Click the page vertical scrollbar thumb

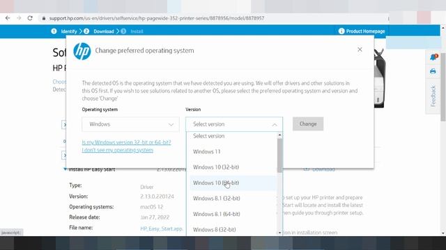coord(443,86)
